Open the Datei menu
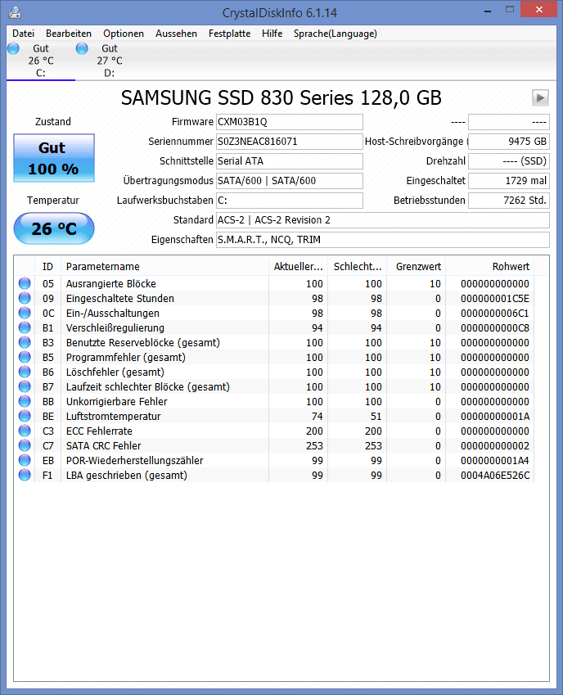The height and width of the screenshot is (695, 563). (x=24, y=34)
